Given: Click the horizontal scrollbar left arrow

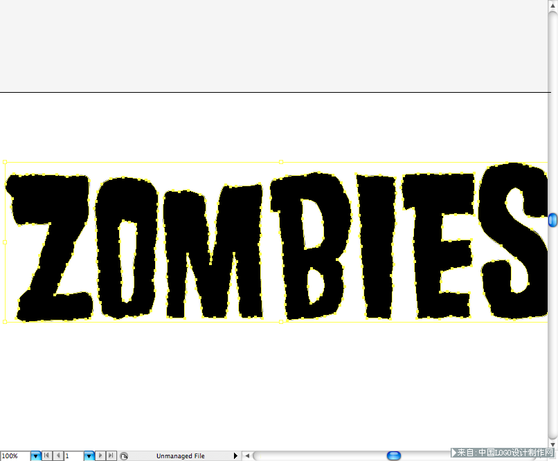Looking at the screenshot, I should coord(247,455).
